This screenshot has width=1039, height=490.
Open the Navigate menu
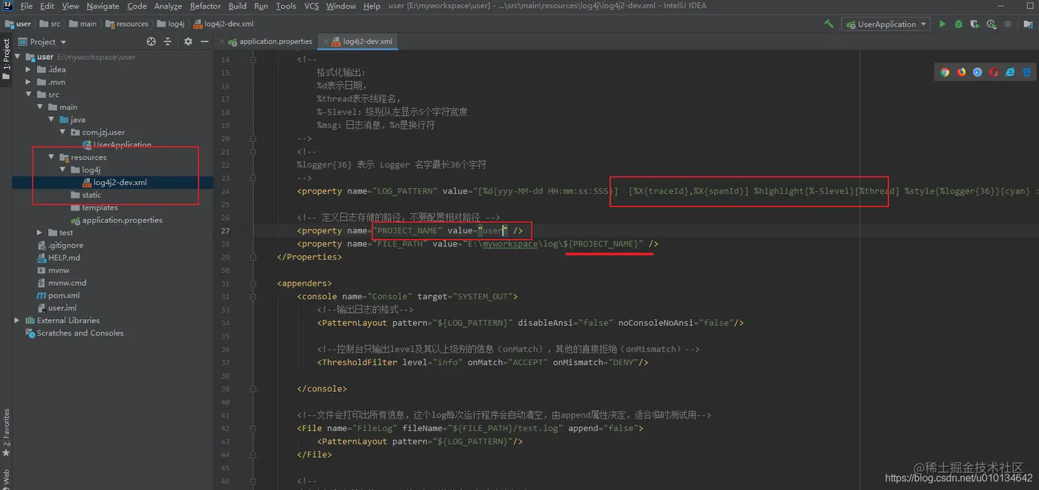click(x=103, y=6)
